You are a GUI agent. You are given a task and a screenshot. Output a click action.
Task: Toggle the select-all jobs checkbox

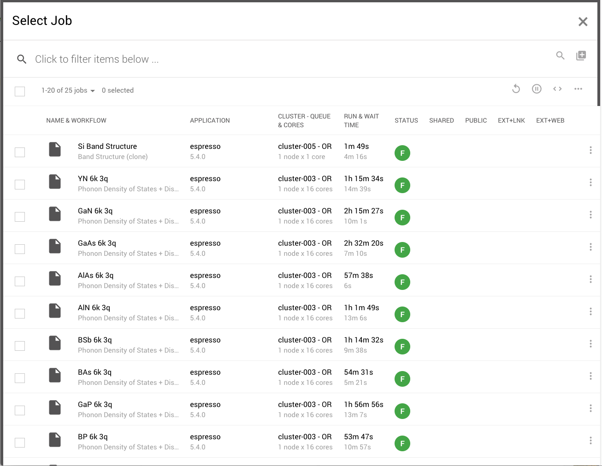(x=20, y=91)
